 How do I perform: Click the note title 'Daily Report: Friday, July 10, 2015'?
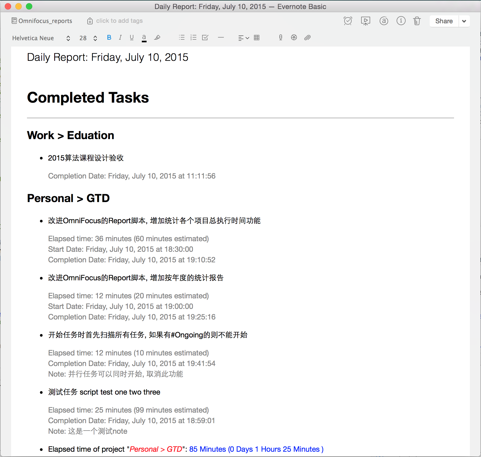(x=108, y=57)
